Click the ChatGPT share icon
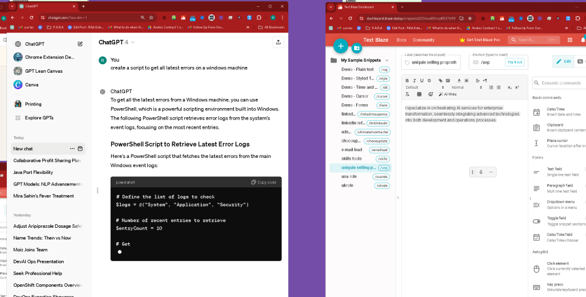Viewport: 586px width, 297px height. (278, 42)
